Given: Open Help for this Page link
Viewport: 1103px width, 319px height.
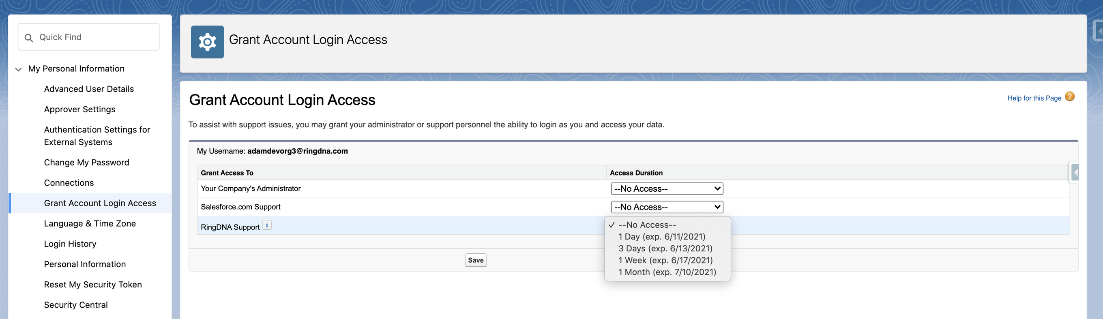Looking at the screenshot, I should pos(1034,98).
